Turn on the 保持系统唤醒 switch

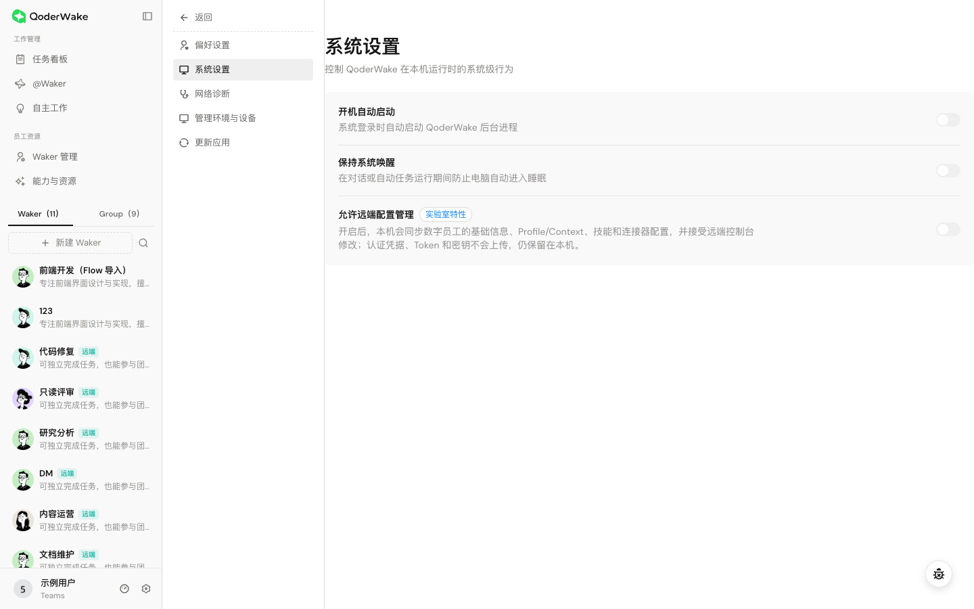(x=948, y=171)
